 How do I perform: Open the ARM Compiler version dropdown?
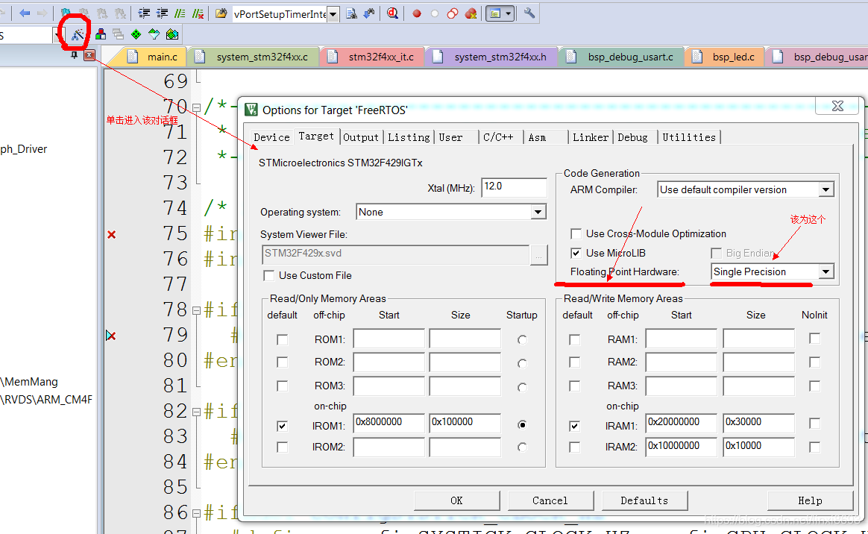[x=825, y=189]
